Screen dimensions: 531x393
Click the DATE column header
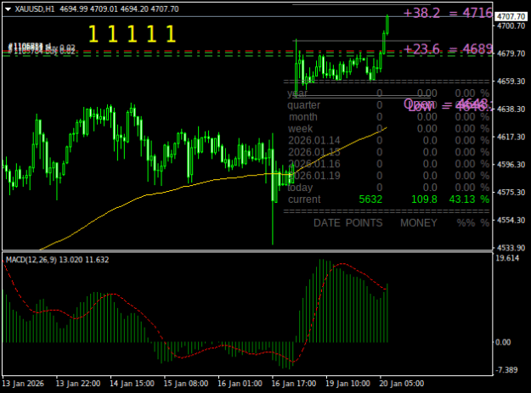(327, 223)
